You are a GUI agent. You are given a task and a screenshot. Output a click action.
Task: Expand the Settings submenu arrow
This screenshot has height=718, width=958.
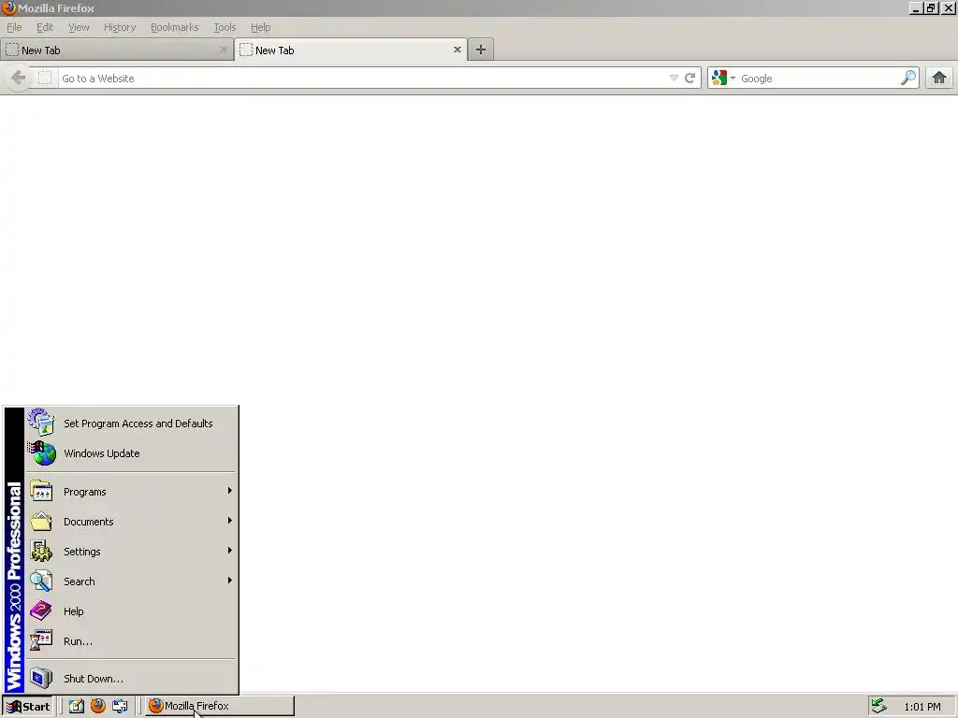tap(230, 551)
